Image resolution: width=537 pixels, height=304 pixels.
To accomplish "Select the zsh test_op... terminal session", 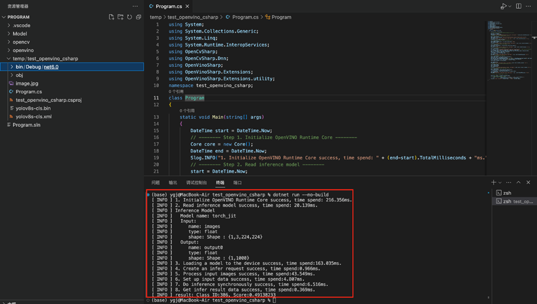I will 515,201.
